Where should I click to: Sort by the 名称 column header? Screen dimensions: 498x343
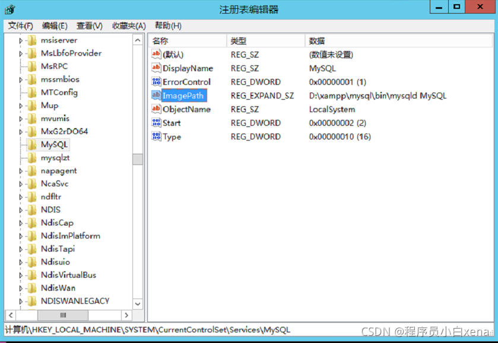pyautogui.click(x=188, y=41)
